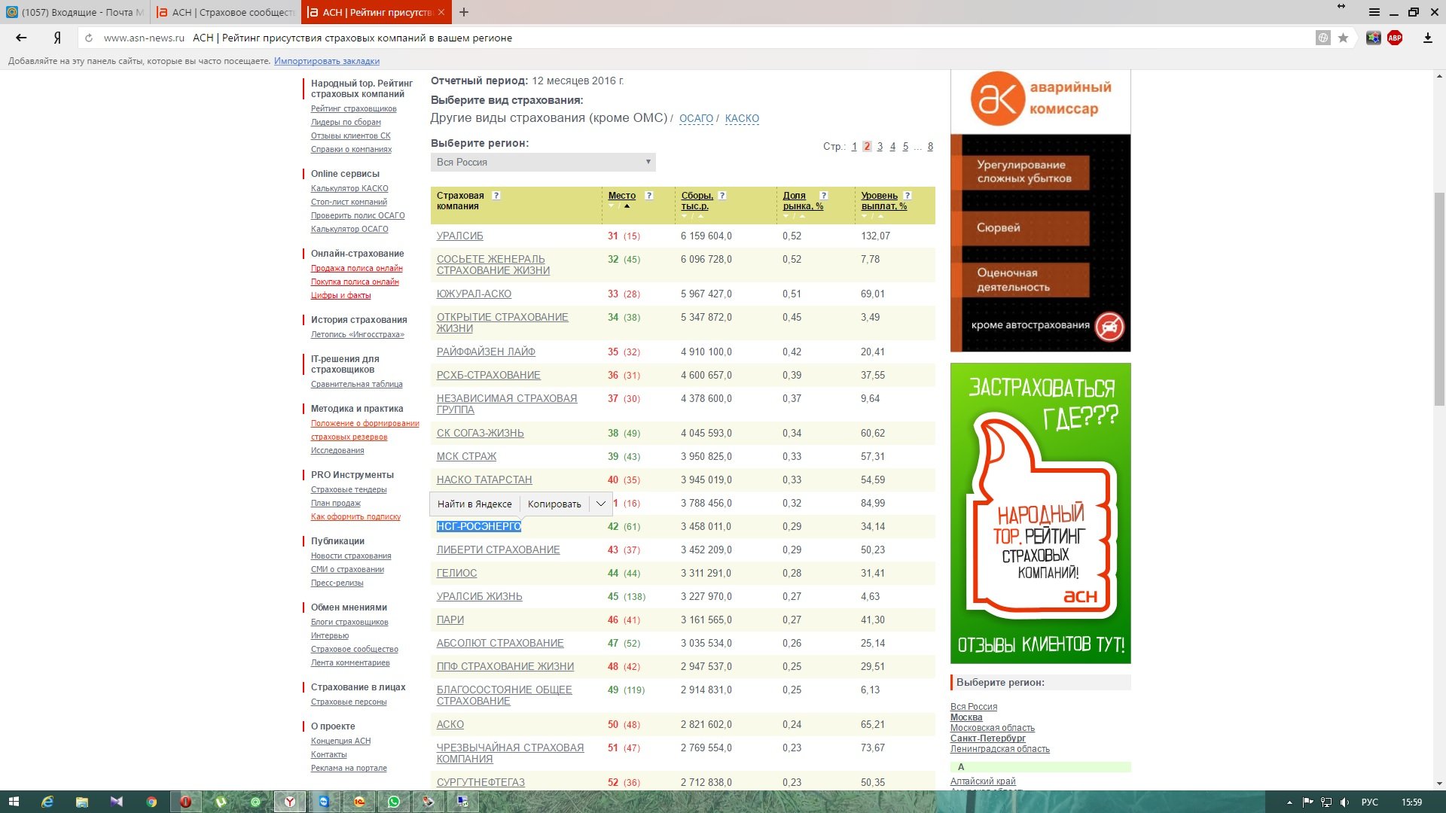
Task: Sort Место column ascending with black arrow
Action: (627, 206)
